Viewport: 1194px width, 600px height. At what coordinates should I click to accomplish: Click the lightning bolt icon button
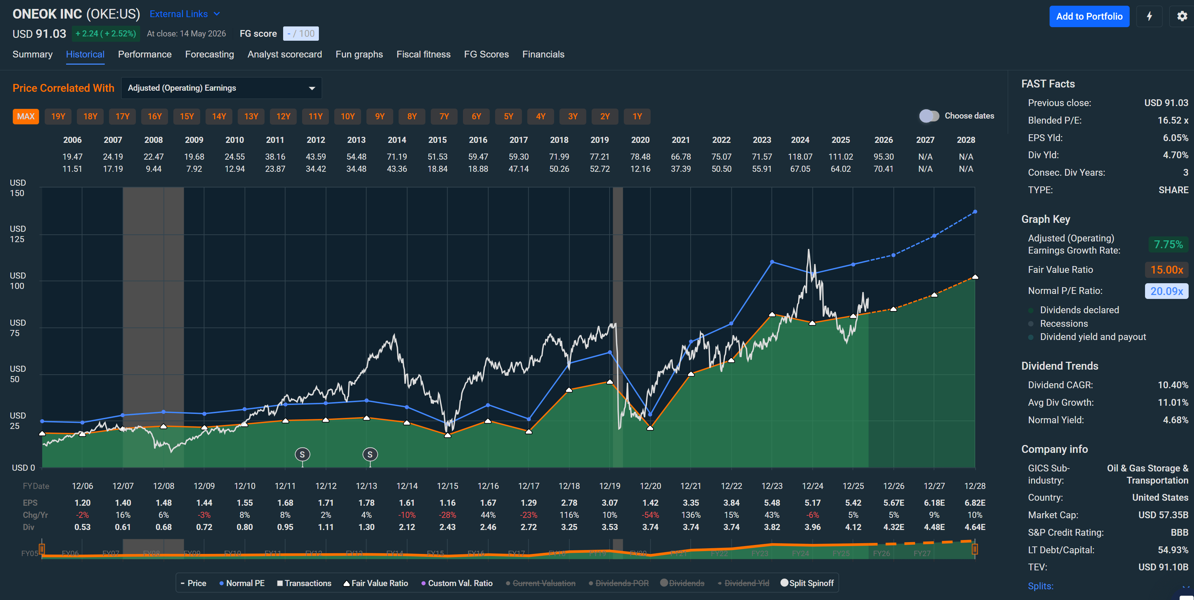point(1150,16)
